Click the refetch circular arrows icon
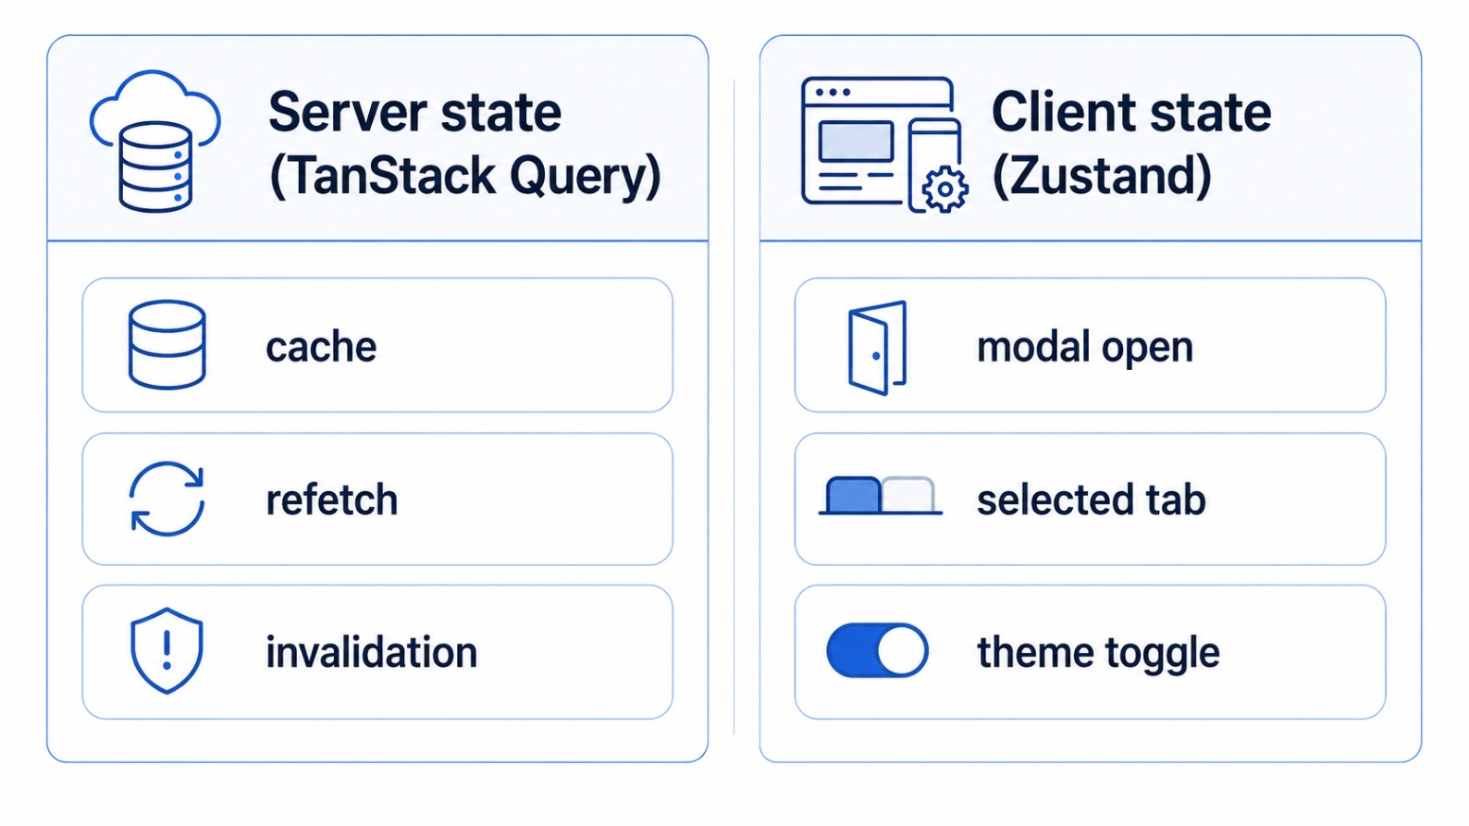 coord(167,499)
